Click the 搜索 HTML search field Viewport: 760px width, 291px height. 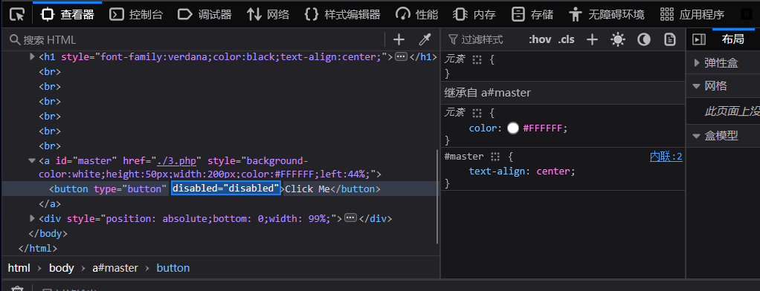coord(194,39)
